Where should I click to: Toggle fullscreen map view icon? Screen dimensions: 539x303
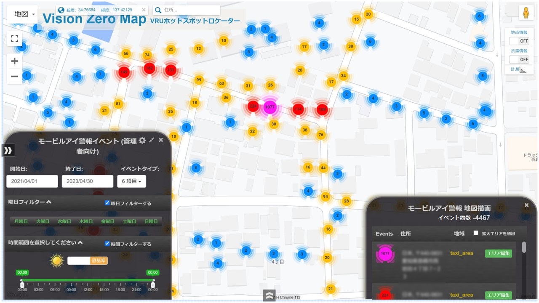pyautogui.click(x=15, y=39)
